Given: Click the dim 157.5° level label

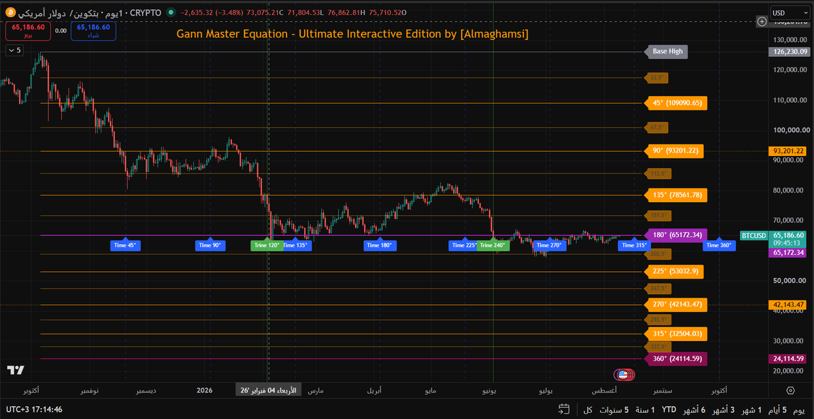Looking at the screenshot, I should pos(659,215).
